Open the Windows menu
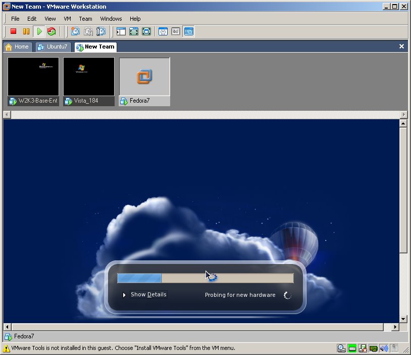 click(x=111, y=19)
